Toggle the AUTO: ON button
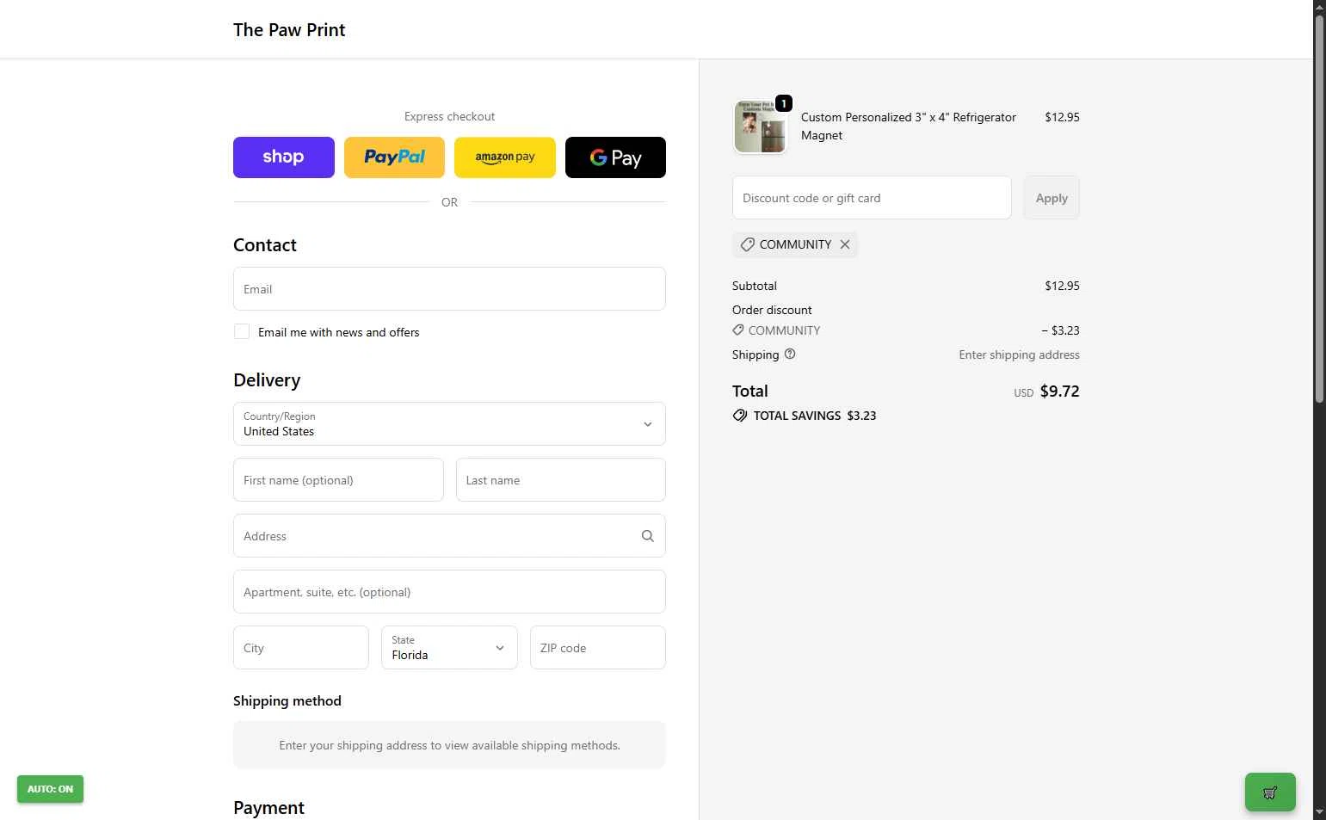1326x820 pixels. click(50, 789)
